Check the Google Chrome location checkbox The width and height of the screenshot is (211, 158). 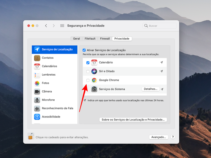pyautogui.click(x=88, y=80)
